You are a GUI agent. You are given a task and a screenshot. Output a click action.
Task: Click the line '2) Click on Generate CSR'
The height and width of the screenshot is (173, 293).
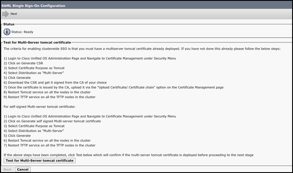coord(23,63)
